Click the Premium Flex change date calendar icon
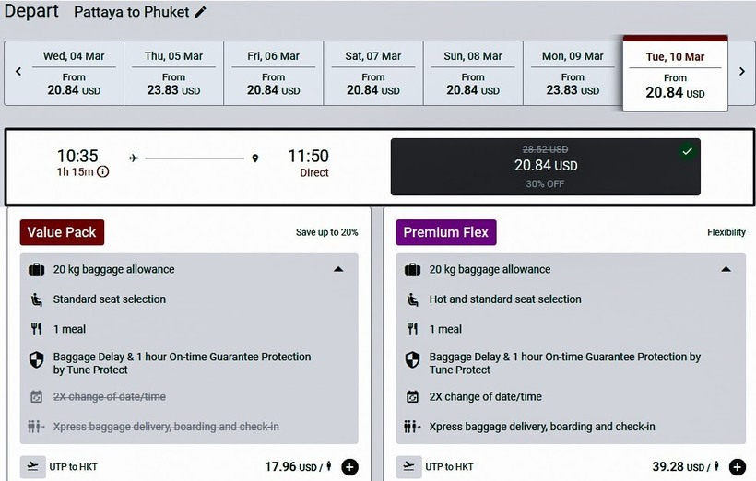The width and height of the screenshot is (756, 481). 412,397
